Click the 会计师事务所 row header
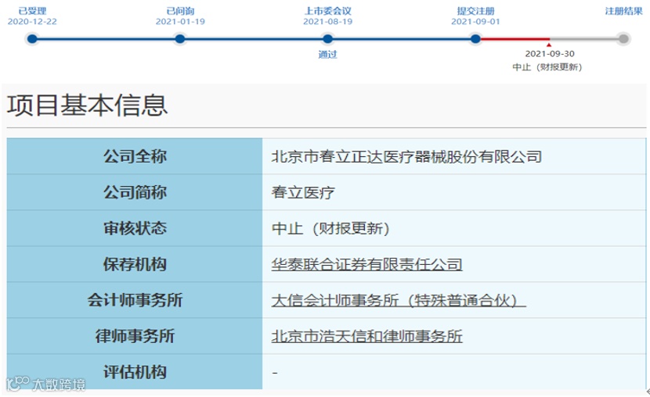 click(135, 300)
